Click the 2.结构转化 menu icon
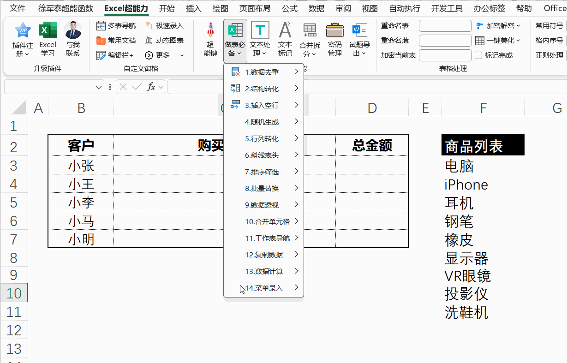The width and height of the screenshot is (567, 363). [x=235, y=89]
